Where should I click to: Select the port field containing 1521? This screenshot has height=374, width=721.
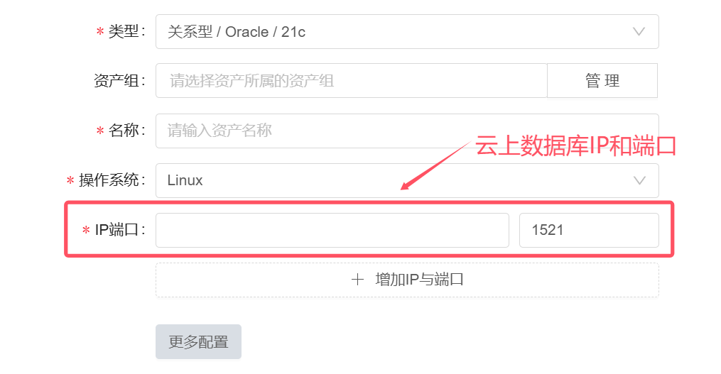click(x=589, y=230)
